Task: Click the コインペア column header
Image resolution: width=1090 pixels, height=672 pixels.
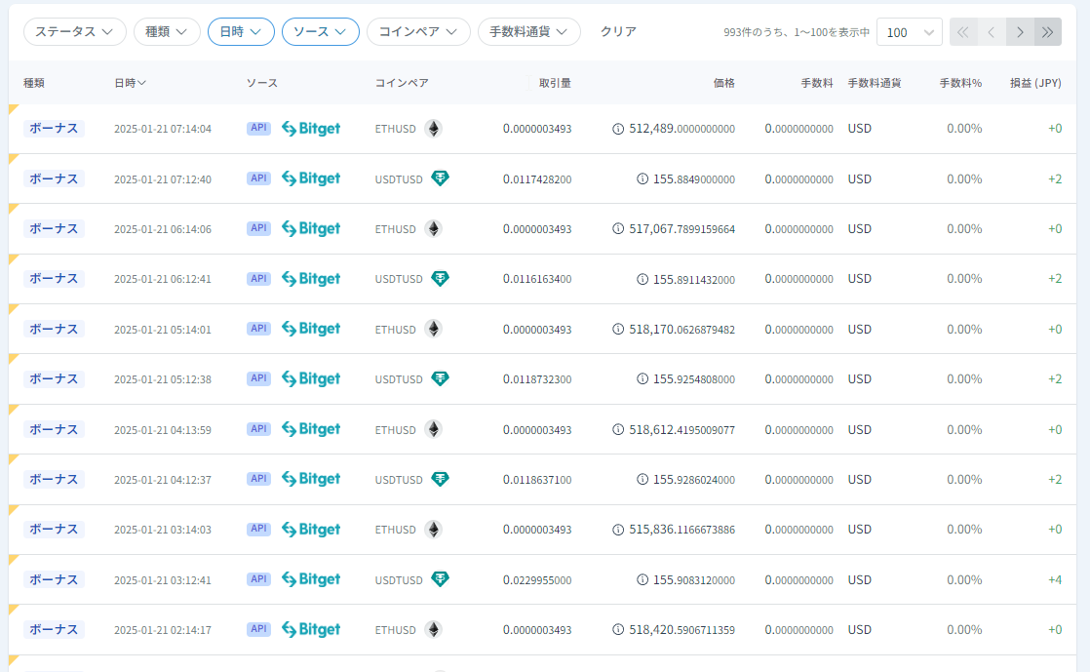Action: 402,83
